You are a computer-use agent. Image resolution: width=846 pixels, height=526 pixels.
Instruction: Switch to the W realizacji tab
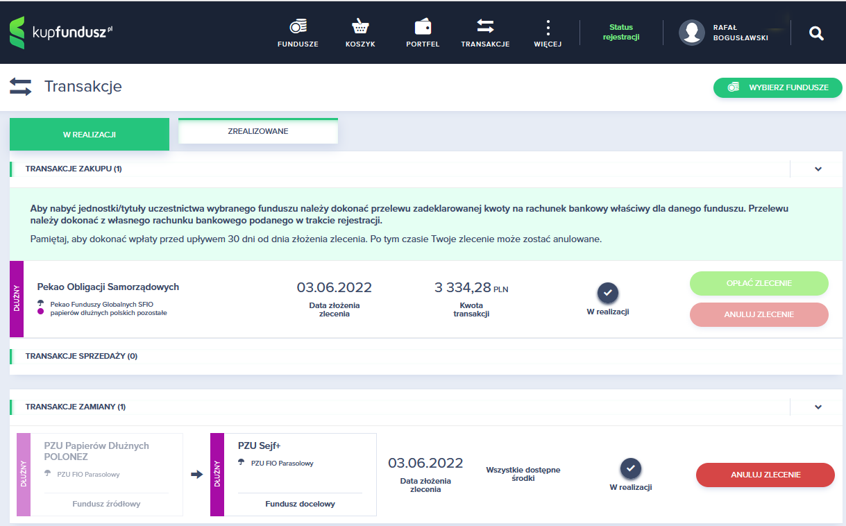pos(90,134)
